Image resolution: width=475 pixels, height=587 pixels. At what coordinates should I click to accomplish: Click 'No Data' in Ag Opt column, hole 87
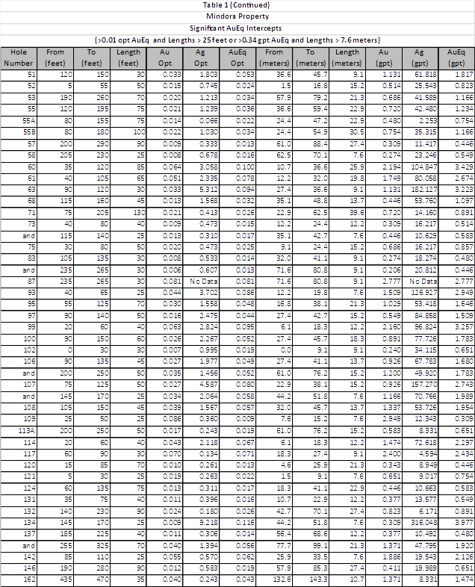[x=204, y=282]
